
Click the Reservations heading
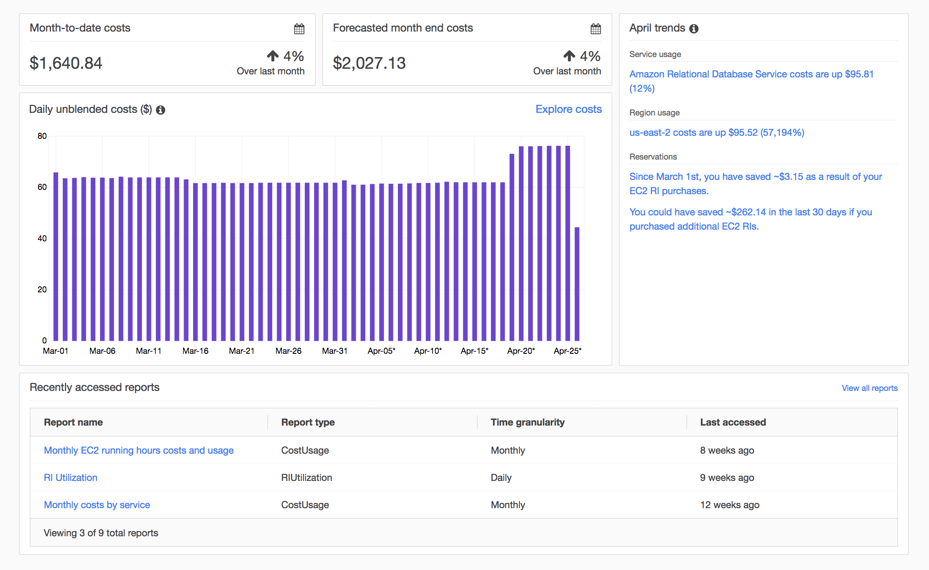point(653,157)
